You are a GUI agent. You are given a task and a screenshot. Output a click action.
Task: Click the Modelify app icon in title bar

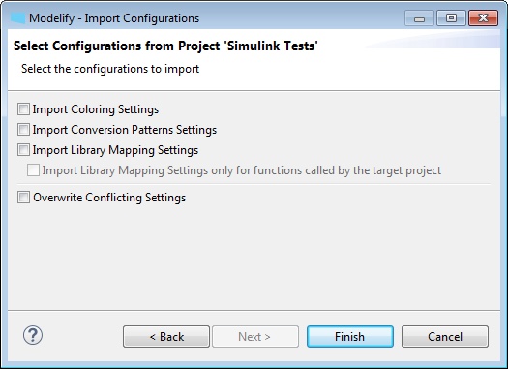pos(17,18)
